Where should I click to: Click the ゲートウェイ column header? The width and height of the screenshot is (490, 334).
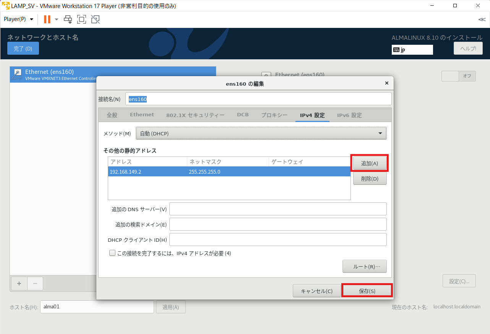[x=310, y=162]
